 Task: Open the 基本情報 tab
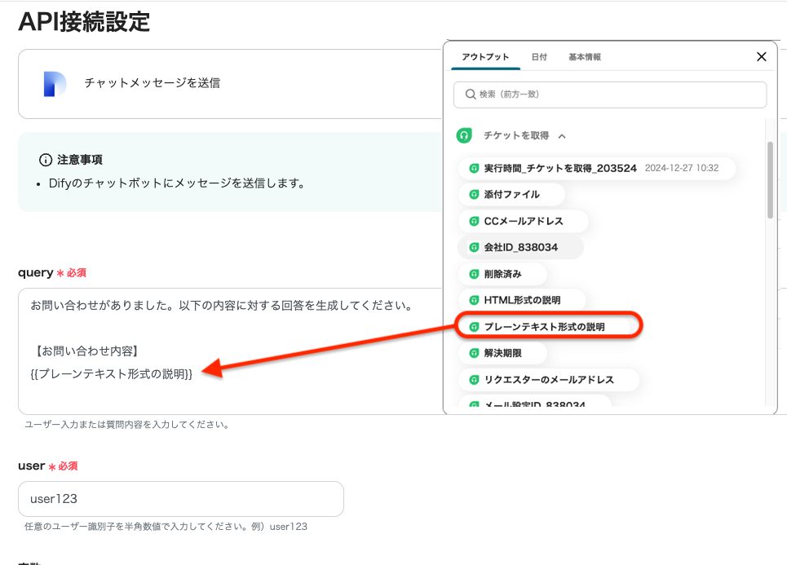click(x=585, y=57)
